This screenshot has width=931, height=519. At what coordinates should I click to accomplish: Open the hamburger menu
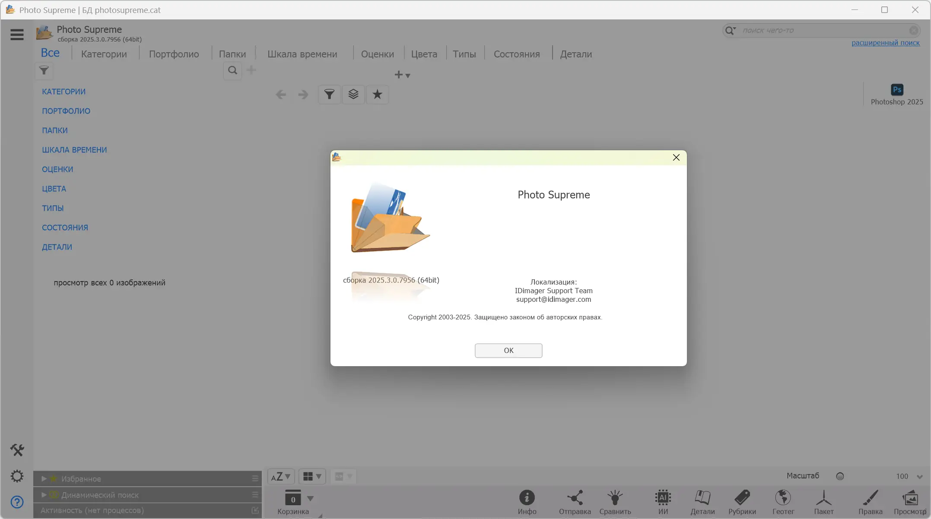click(17, 35)
